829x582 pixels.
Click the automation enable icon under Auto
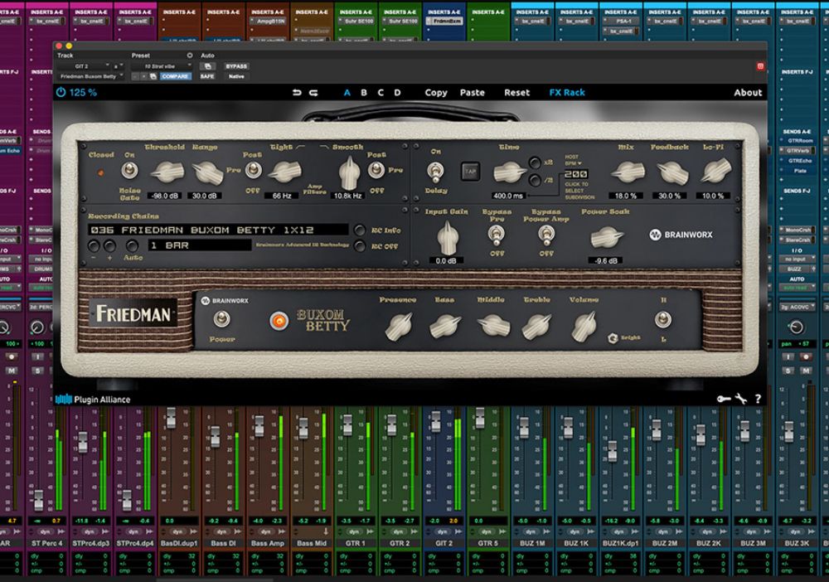click(x=207, y=66)
